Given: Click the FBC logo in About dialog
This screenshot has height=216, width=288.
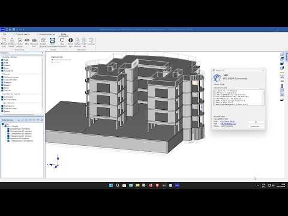Looking at the screenshot, I should pos(217,77).
